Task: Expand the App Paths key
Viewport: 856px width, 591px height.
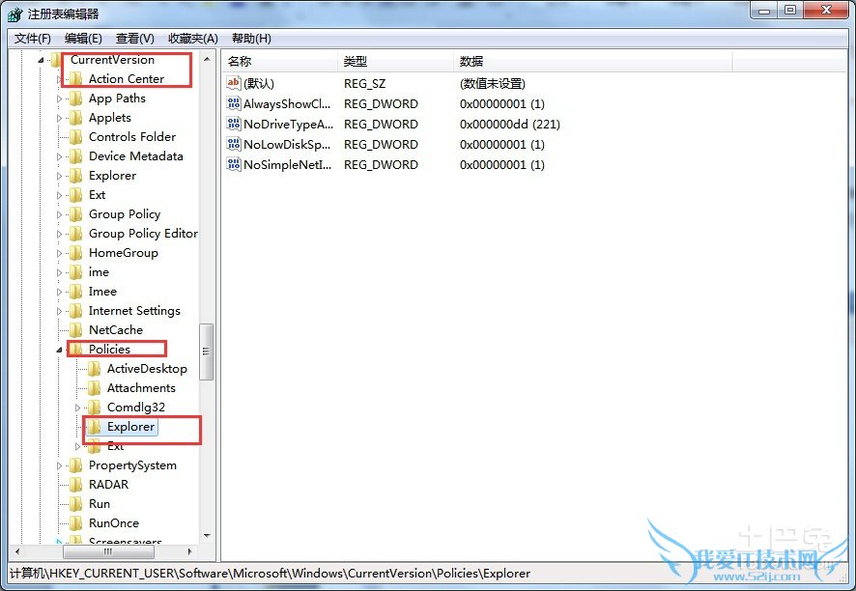Action: (59, 98)
